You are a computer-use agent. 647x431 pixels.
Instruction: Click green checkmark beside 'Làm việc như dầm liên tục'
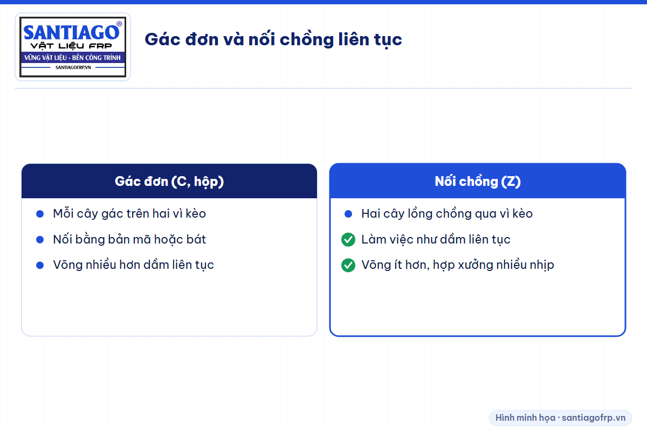click(x=348, y=239)
